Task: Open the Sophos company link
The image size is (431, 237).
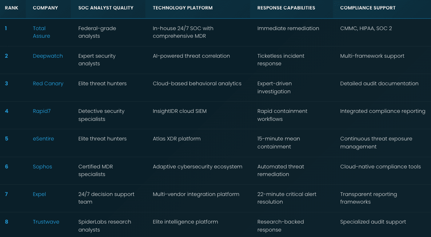Action: pos(42,167)
